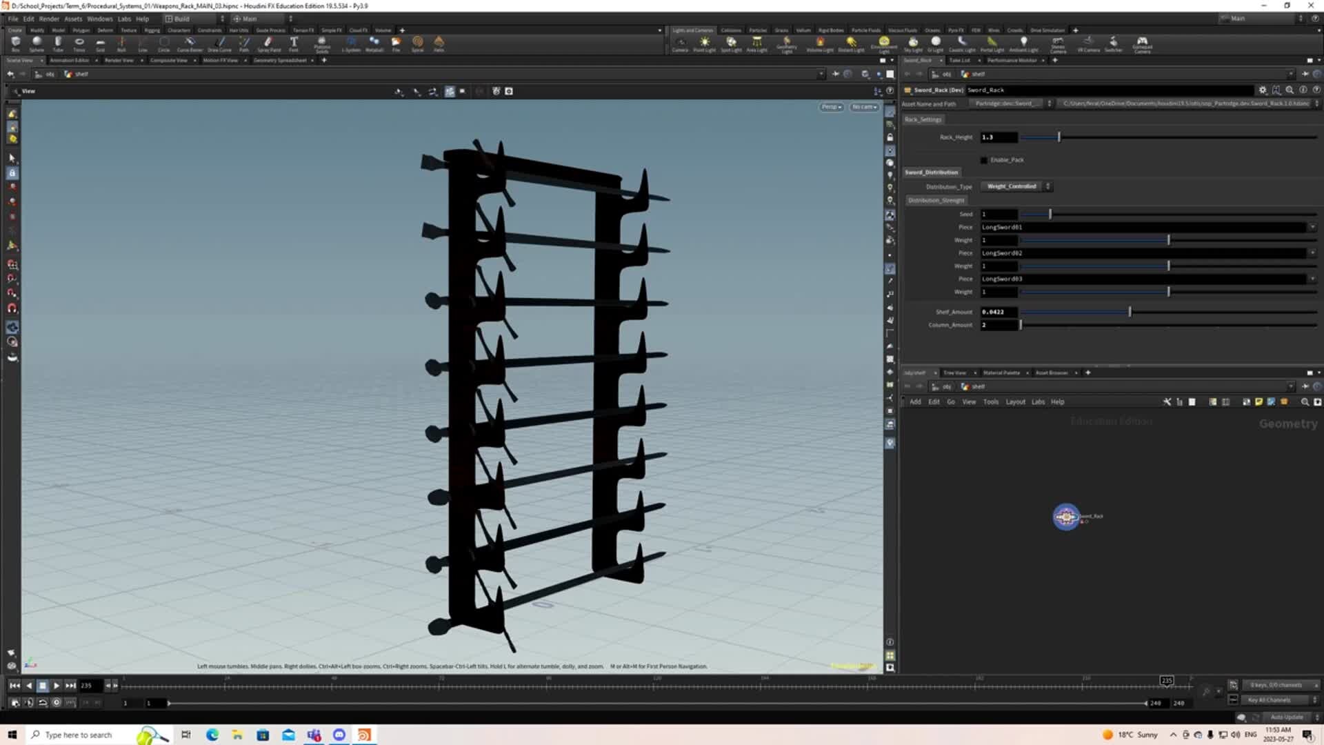
Task: Create a Camera from the Lights and Cameras shelf
Action: tap(680, 44)
